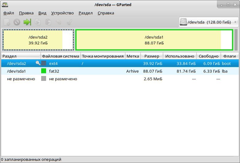Select the 'не размечено' partition name cell
The height and width of the screenshot is (163, 240).
pyautogui.click(x=21, y=79)
